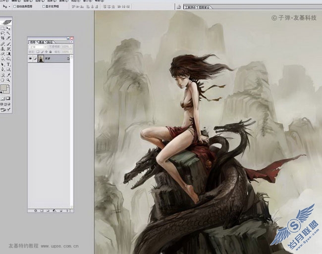Switch to the Paths tab
The height and width of the screenshot is (254, 322).
coord(50,42)
